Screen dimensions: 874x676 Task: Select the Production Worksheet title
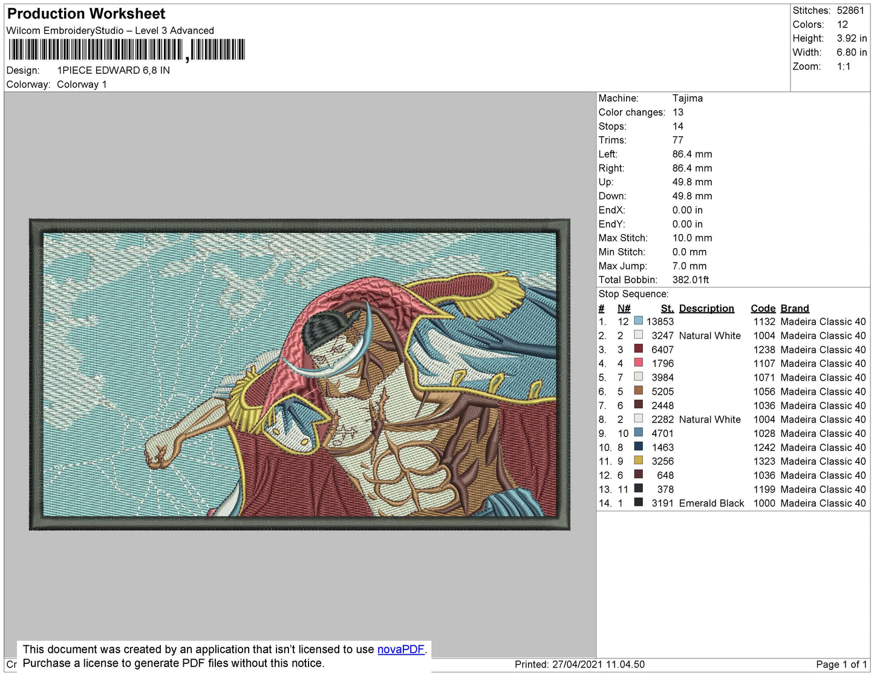pos(86,13)
